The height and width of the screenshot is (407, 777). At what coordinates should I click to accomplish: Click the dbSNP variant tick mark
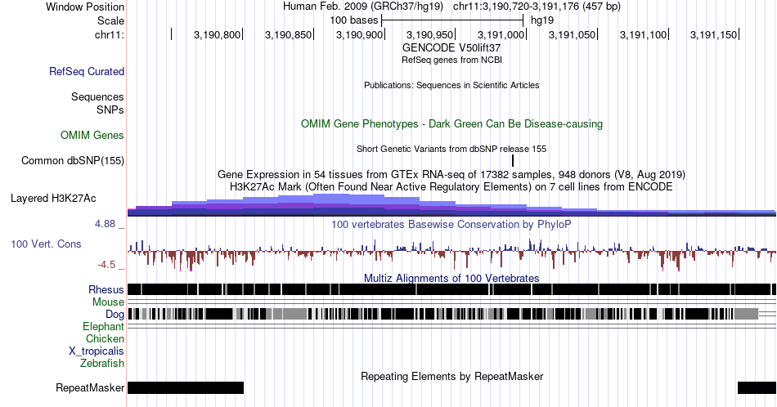[x=513, y=160]
